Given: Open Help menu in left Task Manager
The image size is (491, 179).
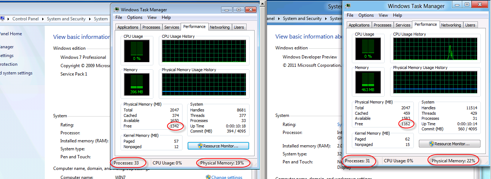Looking at the screenshot, I should tap(166, 17).
